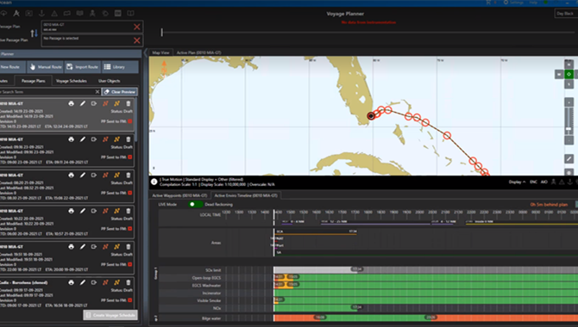578x327 pixels.
Task: Select the map measure ruler tool
Action: (569, 159)
